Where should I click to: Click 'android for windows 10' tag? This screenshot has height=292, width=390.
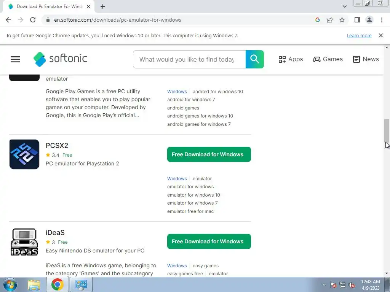[x=217, y=91]
